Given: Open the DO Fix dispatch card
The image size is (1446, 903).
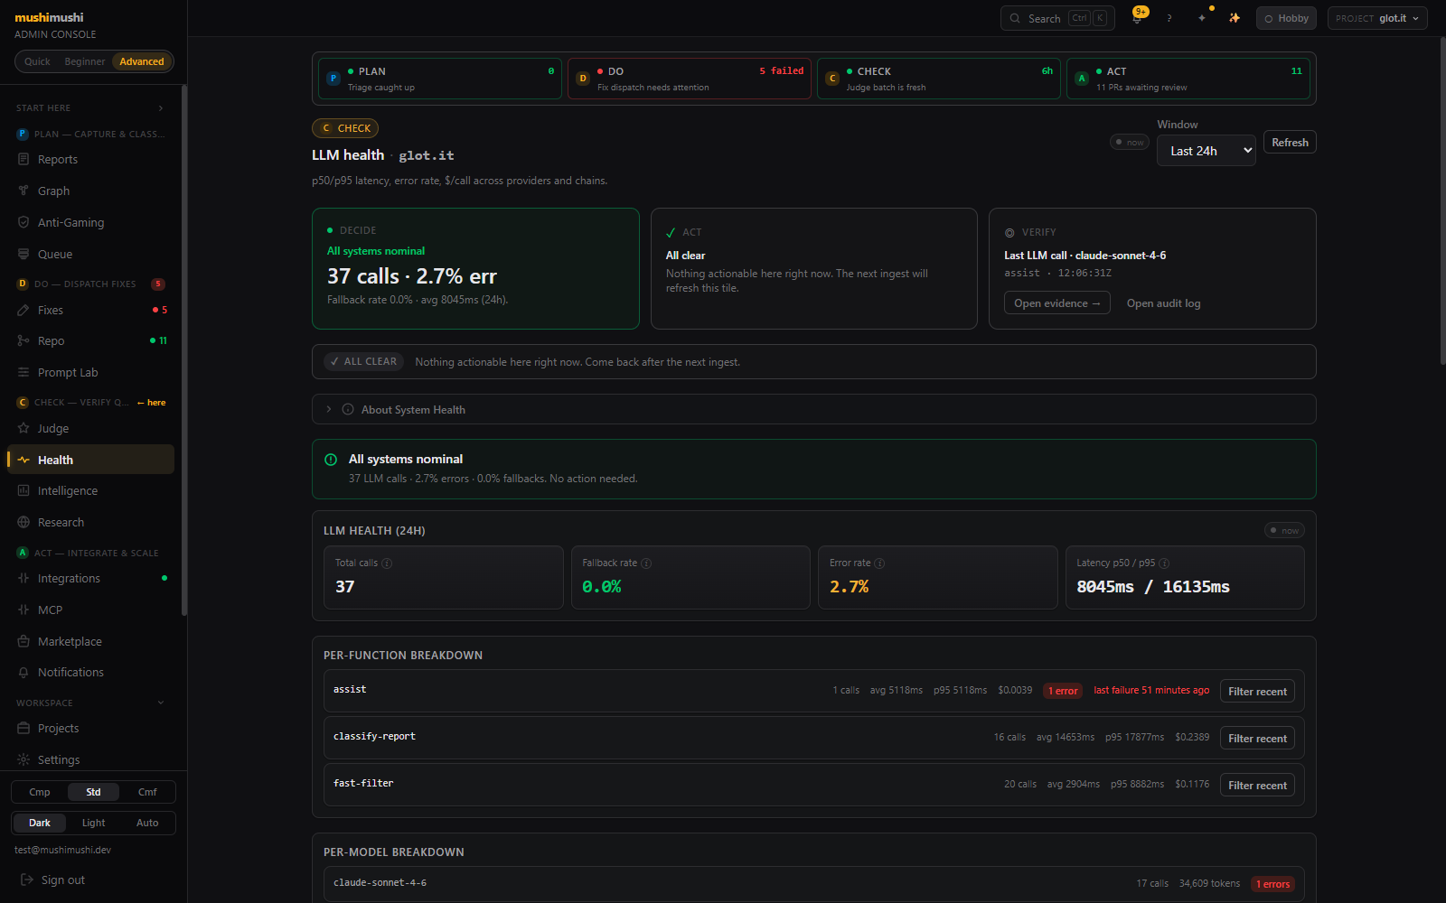Looking at the screenshot, I should pos(690,79).
